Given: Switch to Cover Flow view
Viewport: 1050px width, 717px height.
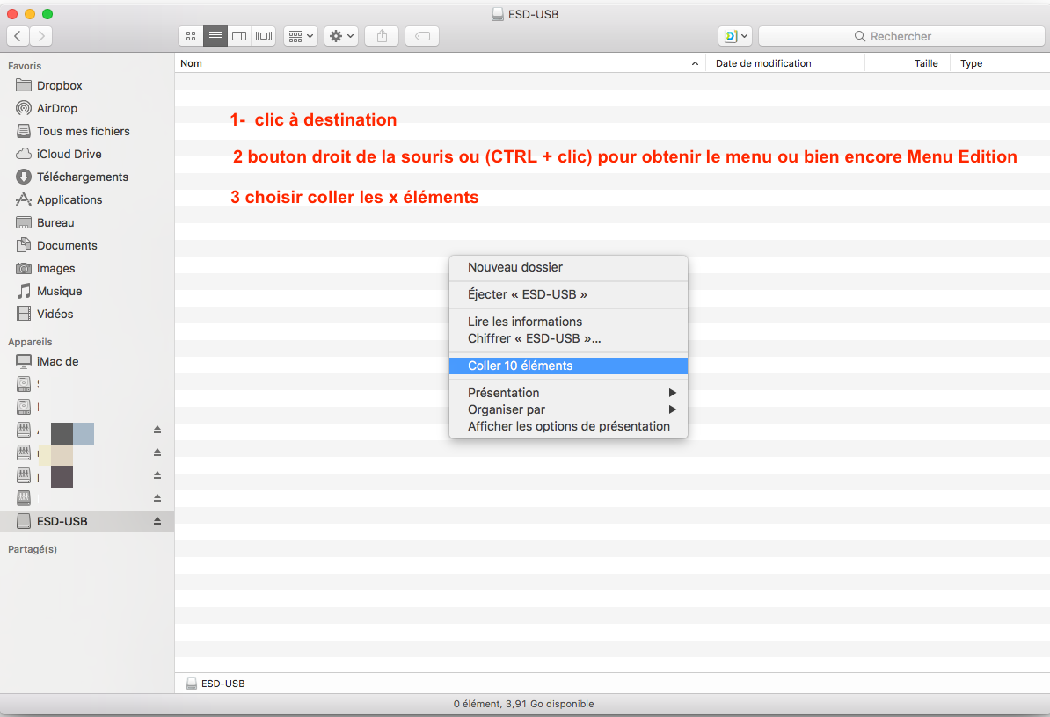Looking at the screenshot, I should point(264,36).
